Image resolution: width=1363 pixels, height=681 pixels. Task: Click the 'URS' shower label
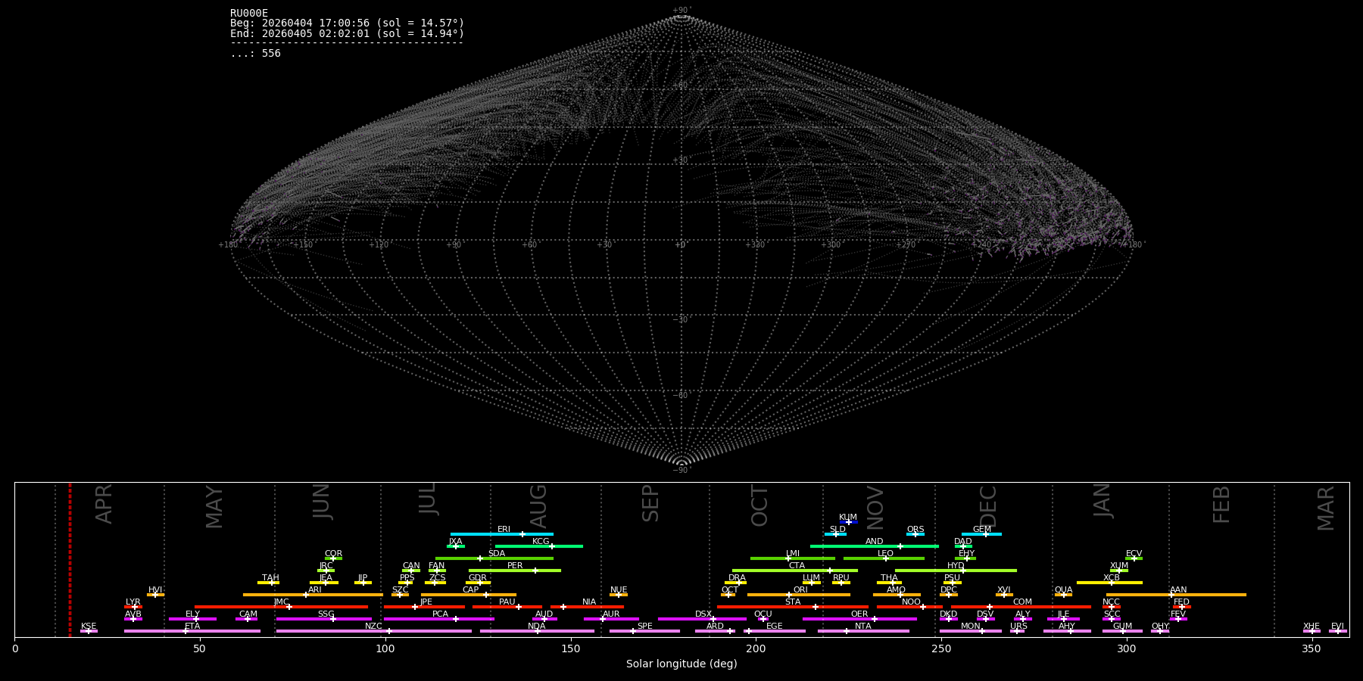pyautogui.click(x=1019, y=627)
